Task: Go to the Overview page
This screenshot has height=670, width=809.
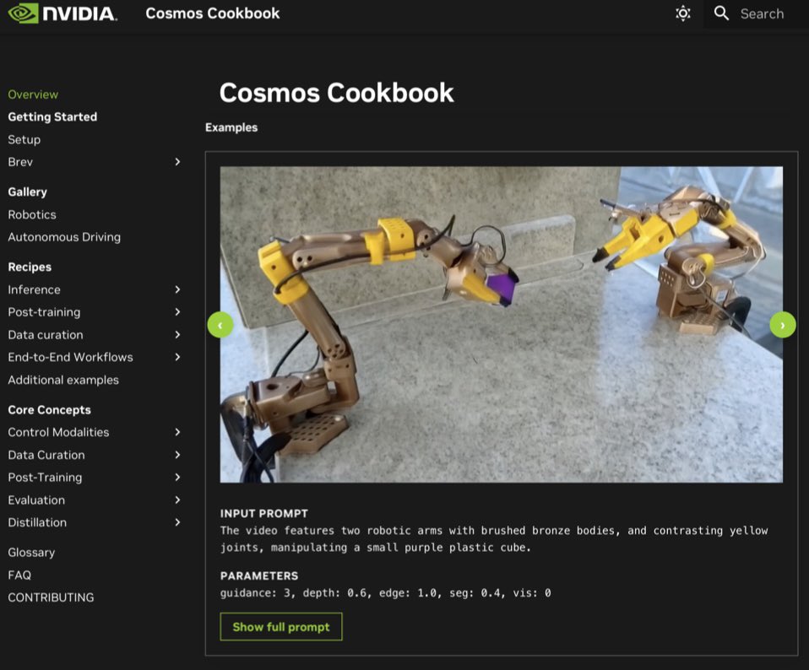Action: coord(33,95)
